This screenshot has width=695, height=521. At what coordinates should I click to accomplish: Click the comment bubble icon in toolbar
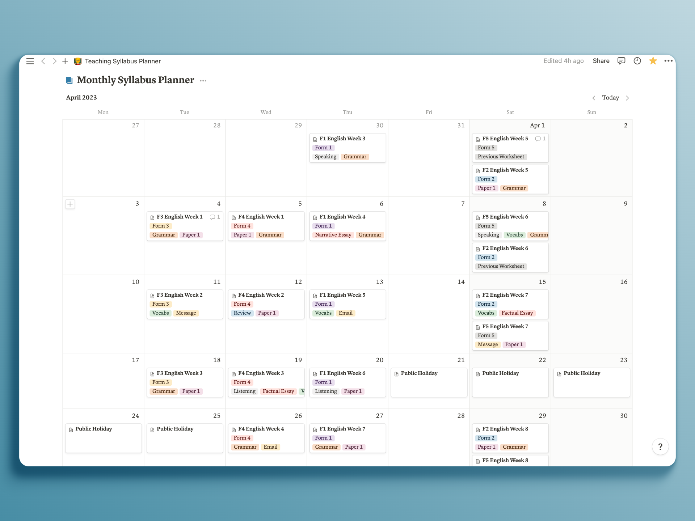tap(621, 61)
